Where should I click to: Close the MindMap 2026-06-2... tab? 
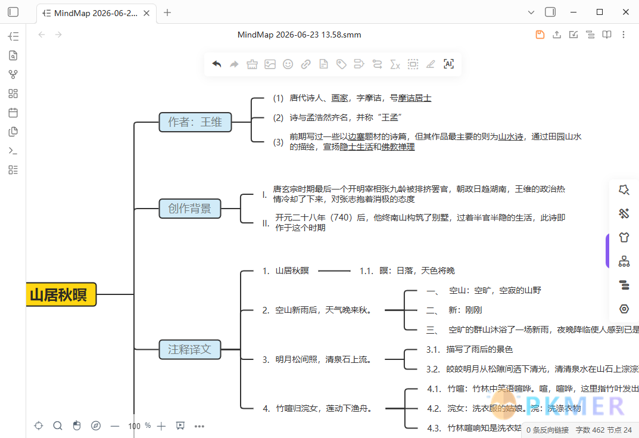(x=146, y=13)
